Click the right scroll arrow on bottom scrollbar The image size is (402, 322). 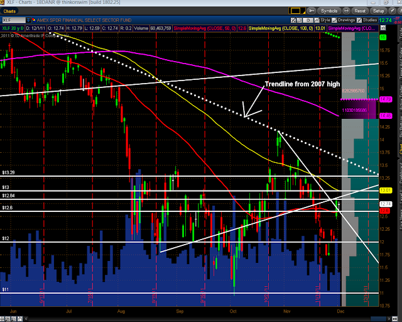pos(389,319)
